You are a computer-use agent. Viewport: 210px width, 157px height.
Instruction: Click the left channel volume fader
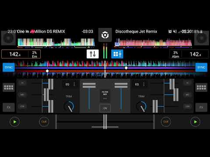pos(89,85)
